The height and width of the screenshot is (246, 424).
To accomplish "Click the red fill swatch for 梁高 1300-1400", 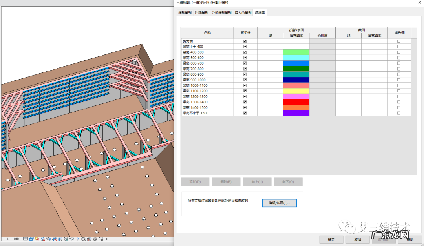I will pos(296,102).
